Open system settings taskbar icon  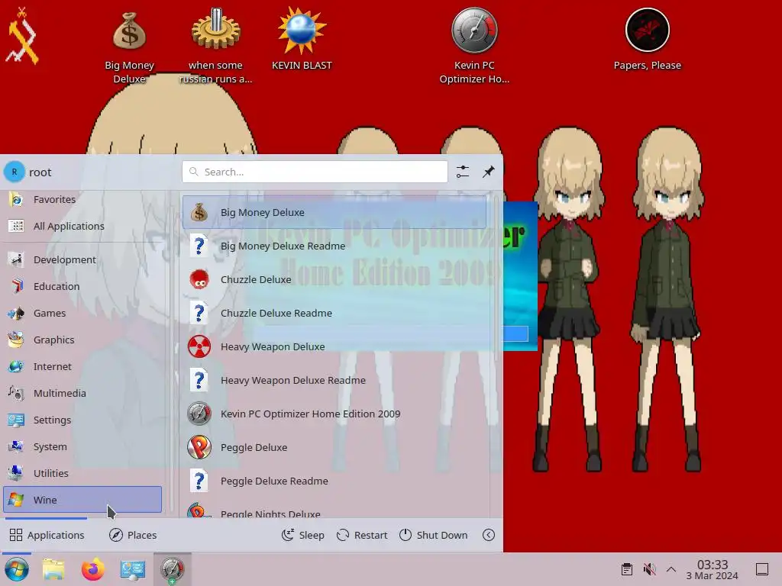tap(133, 569)
